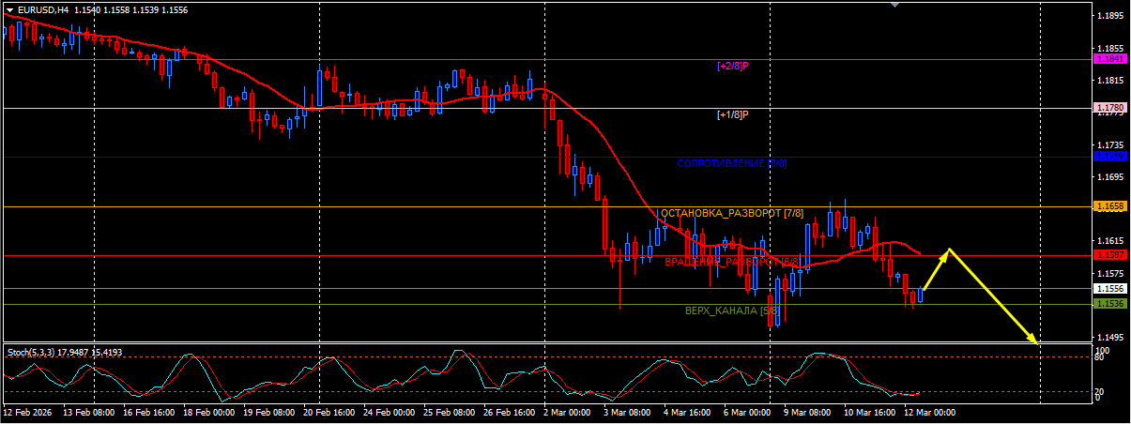This screenshot has width=1131, height=424.
Task: Click the 4 Mar 16:00 time label
Action: click(x=687, y=412)
